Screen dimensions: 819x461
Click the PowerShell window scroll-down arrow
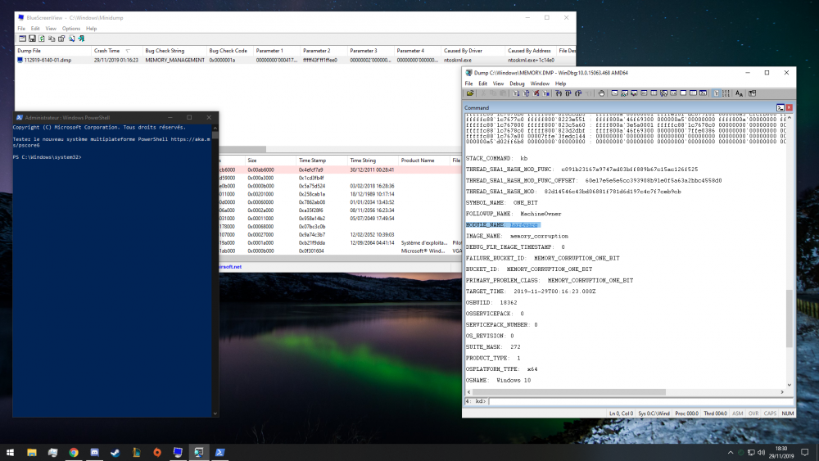coord(215,414)
